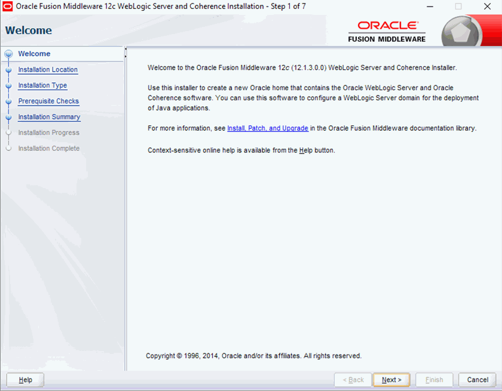Select the Welcome step in sidebar

point(34,53)
